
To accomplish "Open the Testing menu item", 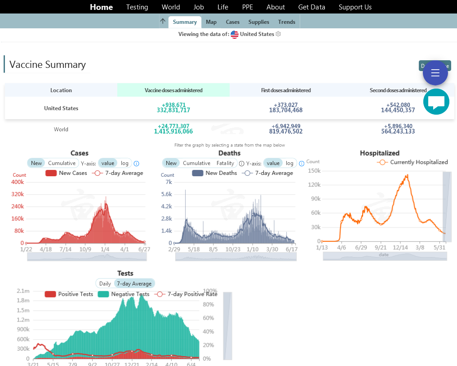I will [137, 7].
